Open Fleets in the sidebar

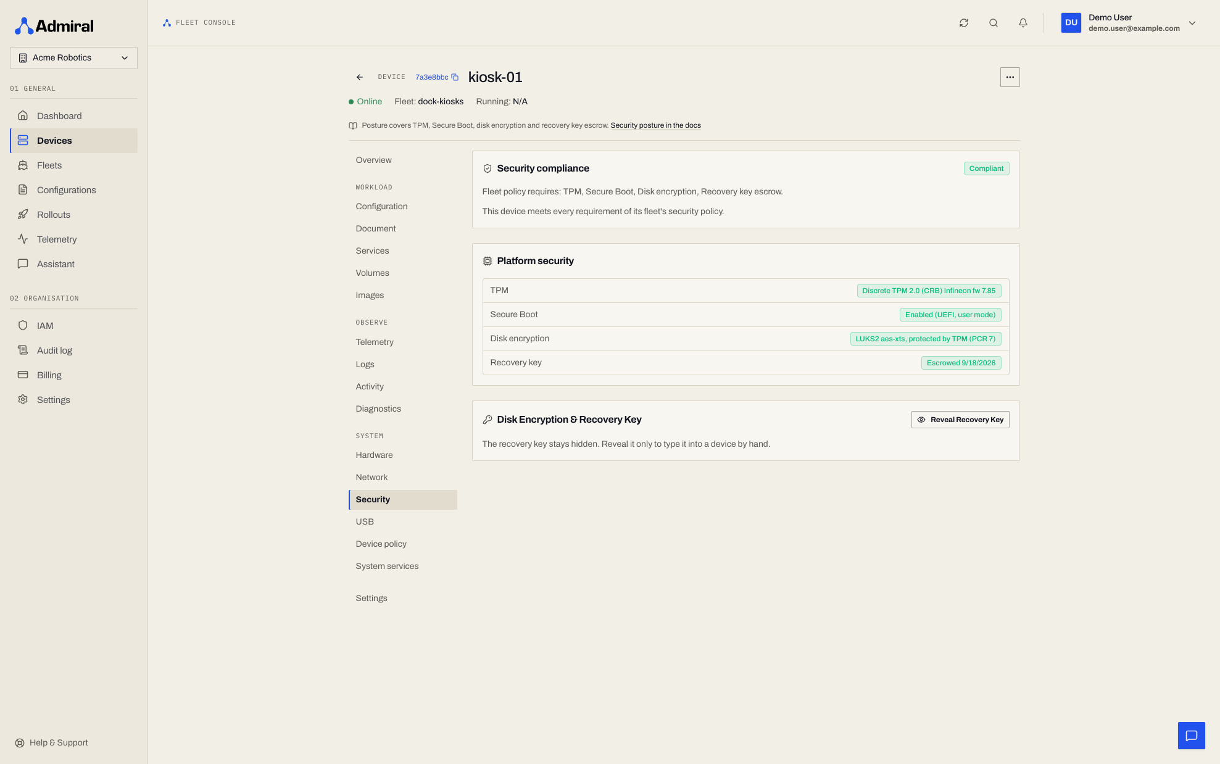(x=73, y=165)
